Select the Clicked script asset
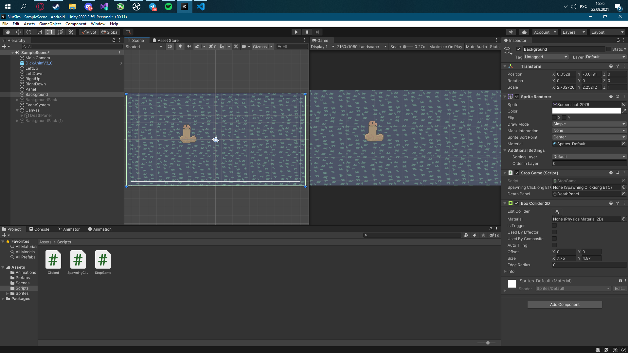The width and height of the screenshot is (628, 353). [x=53, y=262]
